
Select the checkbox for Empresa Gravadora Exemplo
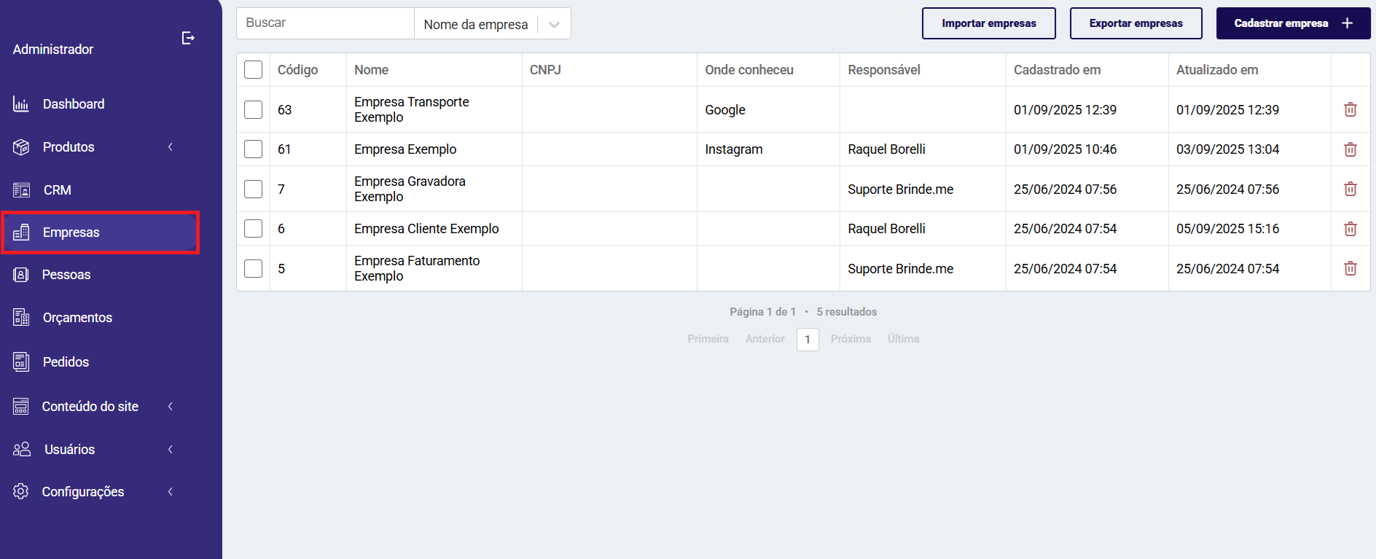pos(253,189)
